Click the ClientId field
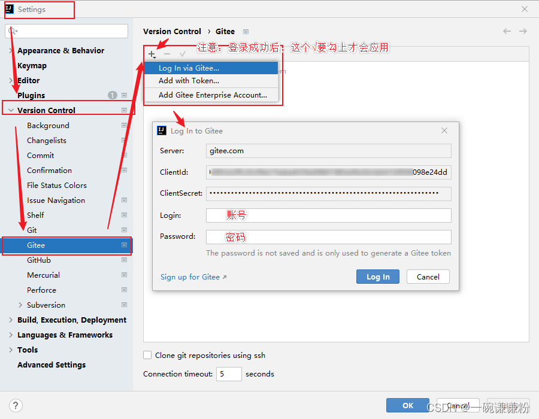Image resolution: width=539 pixels, height=419 pixels. coord(329,172)
